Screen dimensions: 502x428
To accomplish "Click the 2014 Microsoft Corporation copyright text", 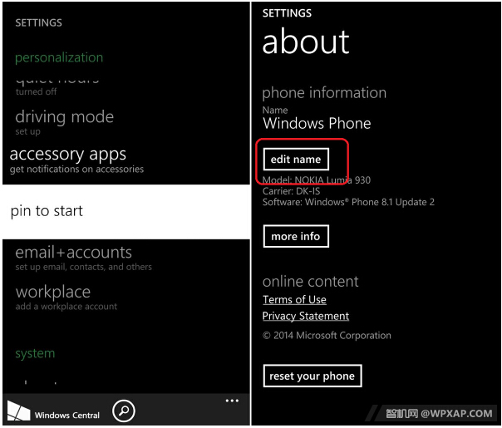I will pos(327,336).
